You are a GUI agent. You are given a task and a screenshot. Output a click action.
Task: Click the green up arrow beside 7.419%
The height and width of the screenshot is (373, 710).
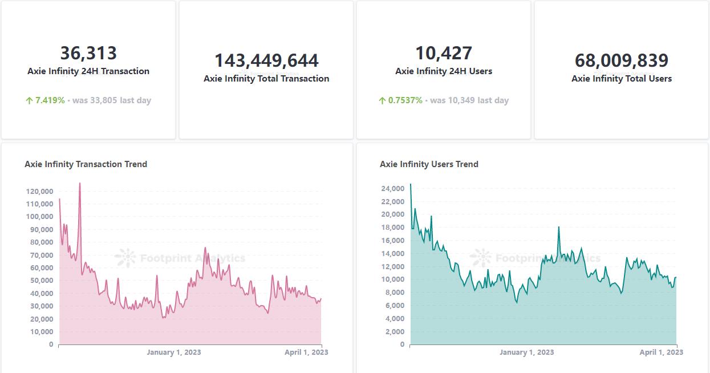tap(29, 100)
